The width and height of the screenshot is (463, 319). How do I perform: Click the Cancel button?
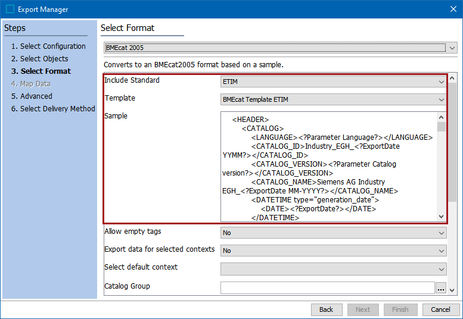(440, 309)
